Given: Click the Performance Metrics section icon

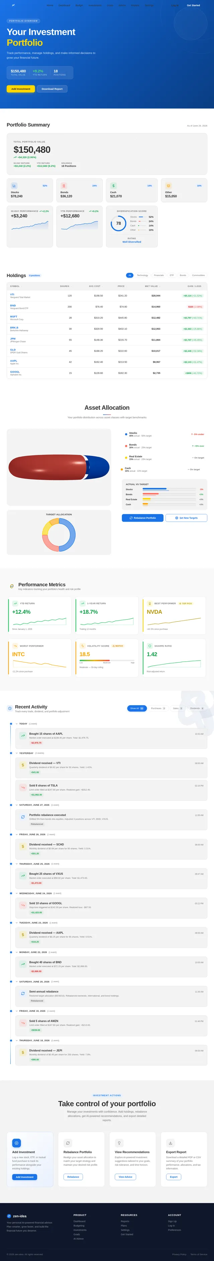Looking at the screenshot, I should (12, 586).
